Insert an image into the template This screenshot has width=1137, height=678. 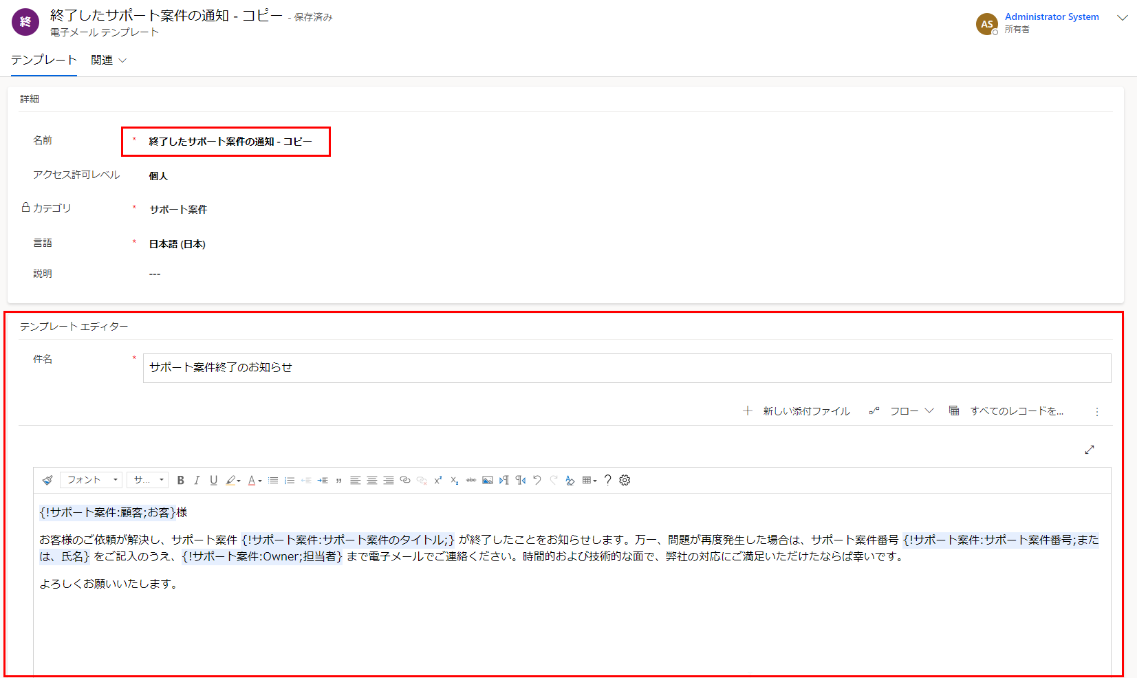488,480
